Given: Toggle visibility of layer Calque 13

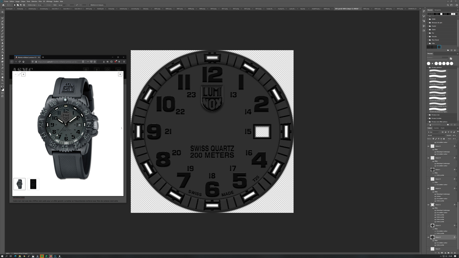Looking at the screenshot, I should [x=428, y=237].
